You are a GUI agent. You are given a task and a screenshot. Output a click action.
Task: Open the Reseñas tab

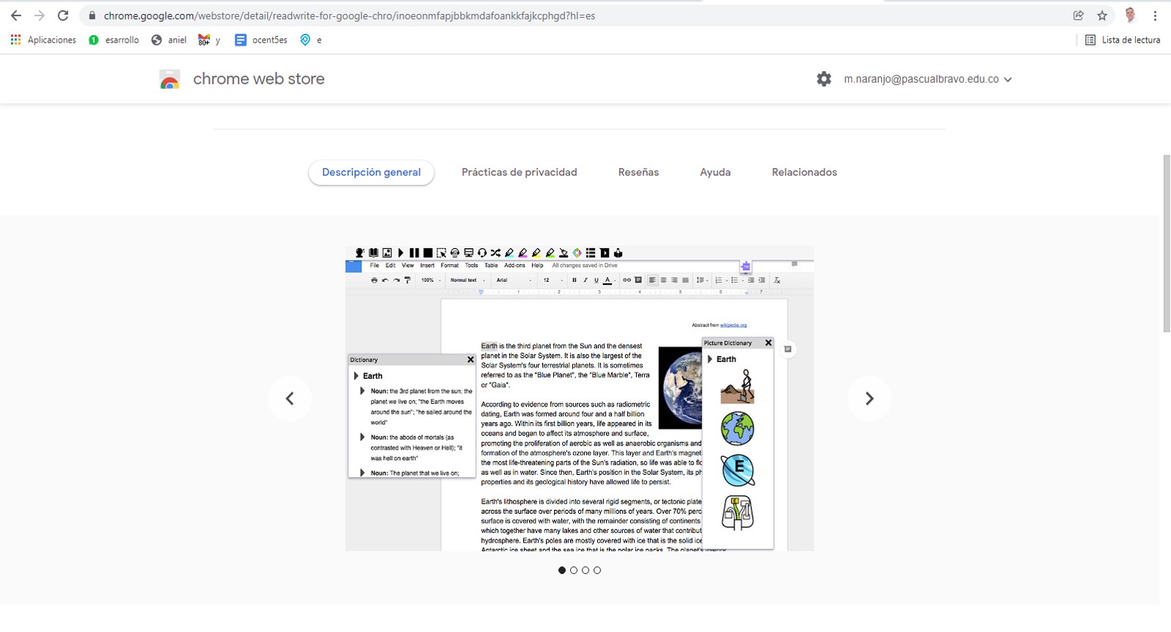[x=638, y=172]
